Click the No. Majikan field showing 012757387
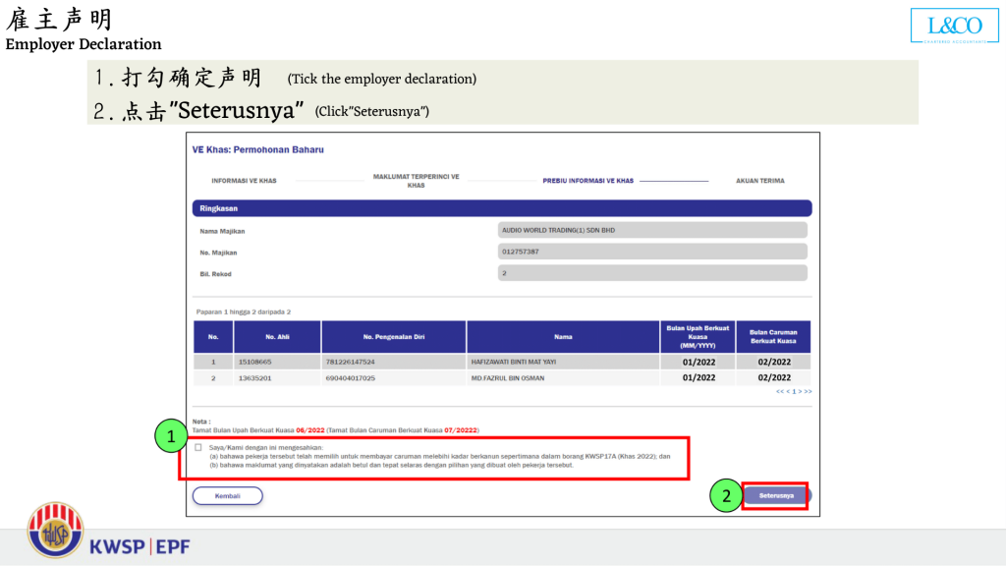 (651, 253)
